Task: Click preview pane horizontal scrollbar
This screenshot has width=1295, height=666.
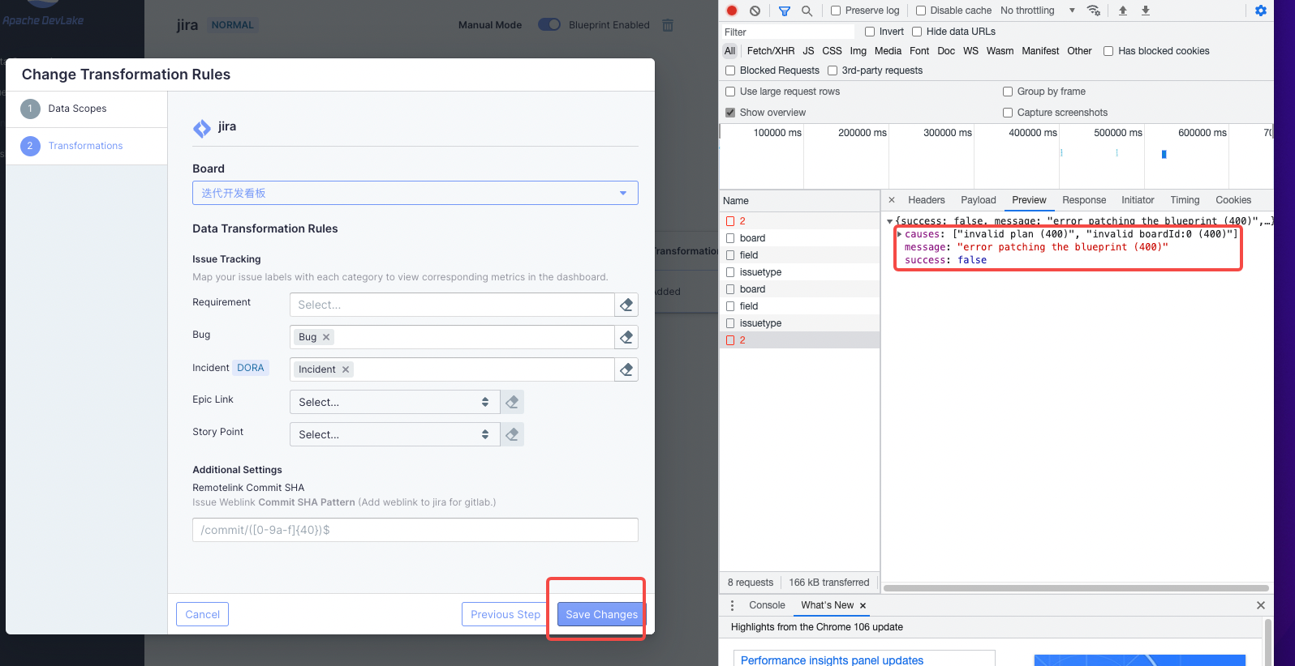Action: click(x=1076, y=588)
